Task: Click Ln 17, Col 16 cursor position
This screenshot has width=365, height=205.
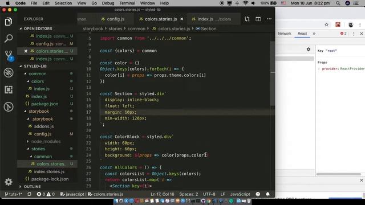Action: click(x=162, y=194)
